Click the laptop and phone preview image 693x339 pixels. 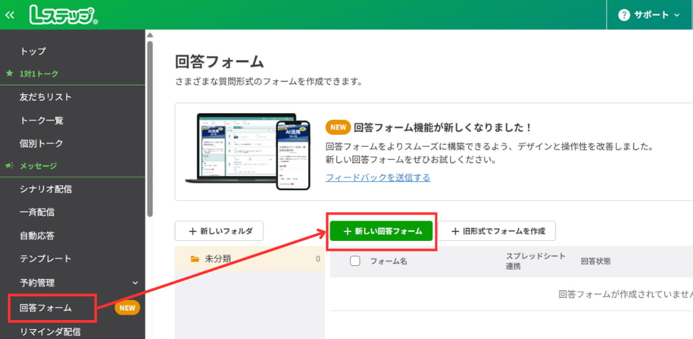248,152
